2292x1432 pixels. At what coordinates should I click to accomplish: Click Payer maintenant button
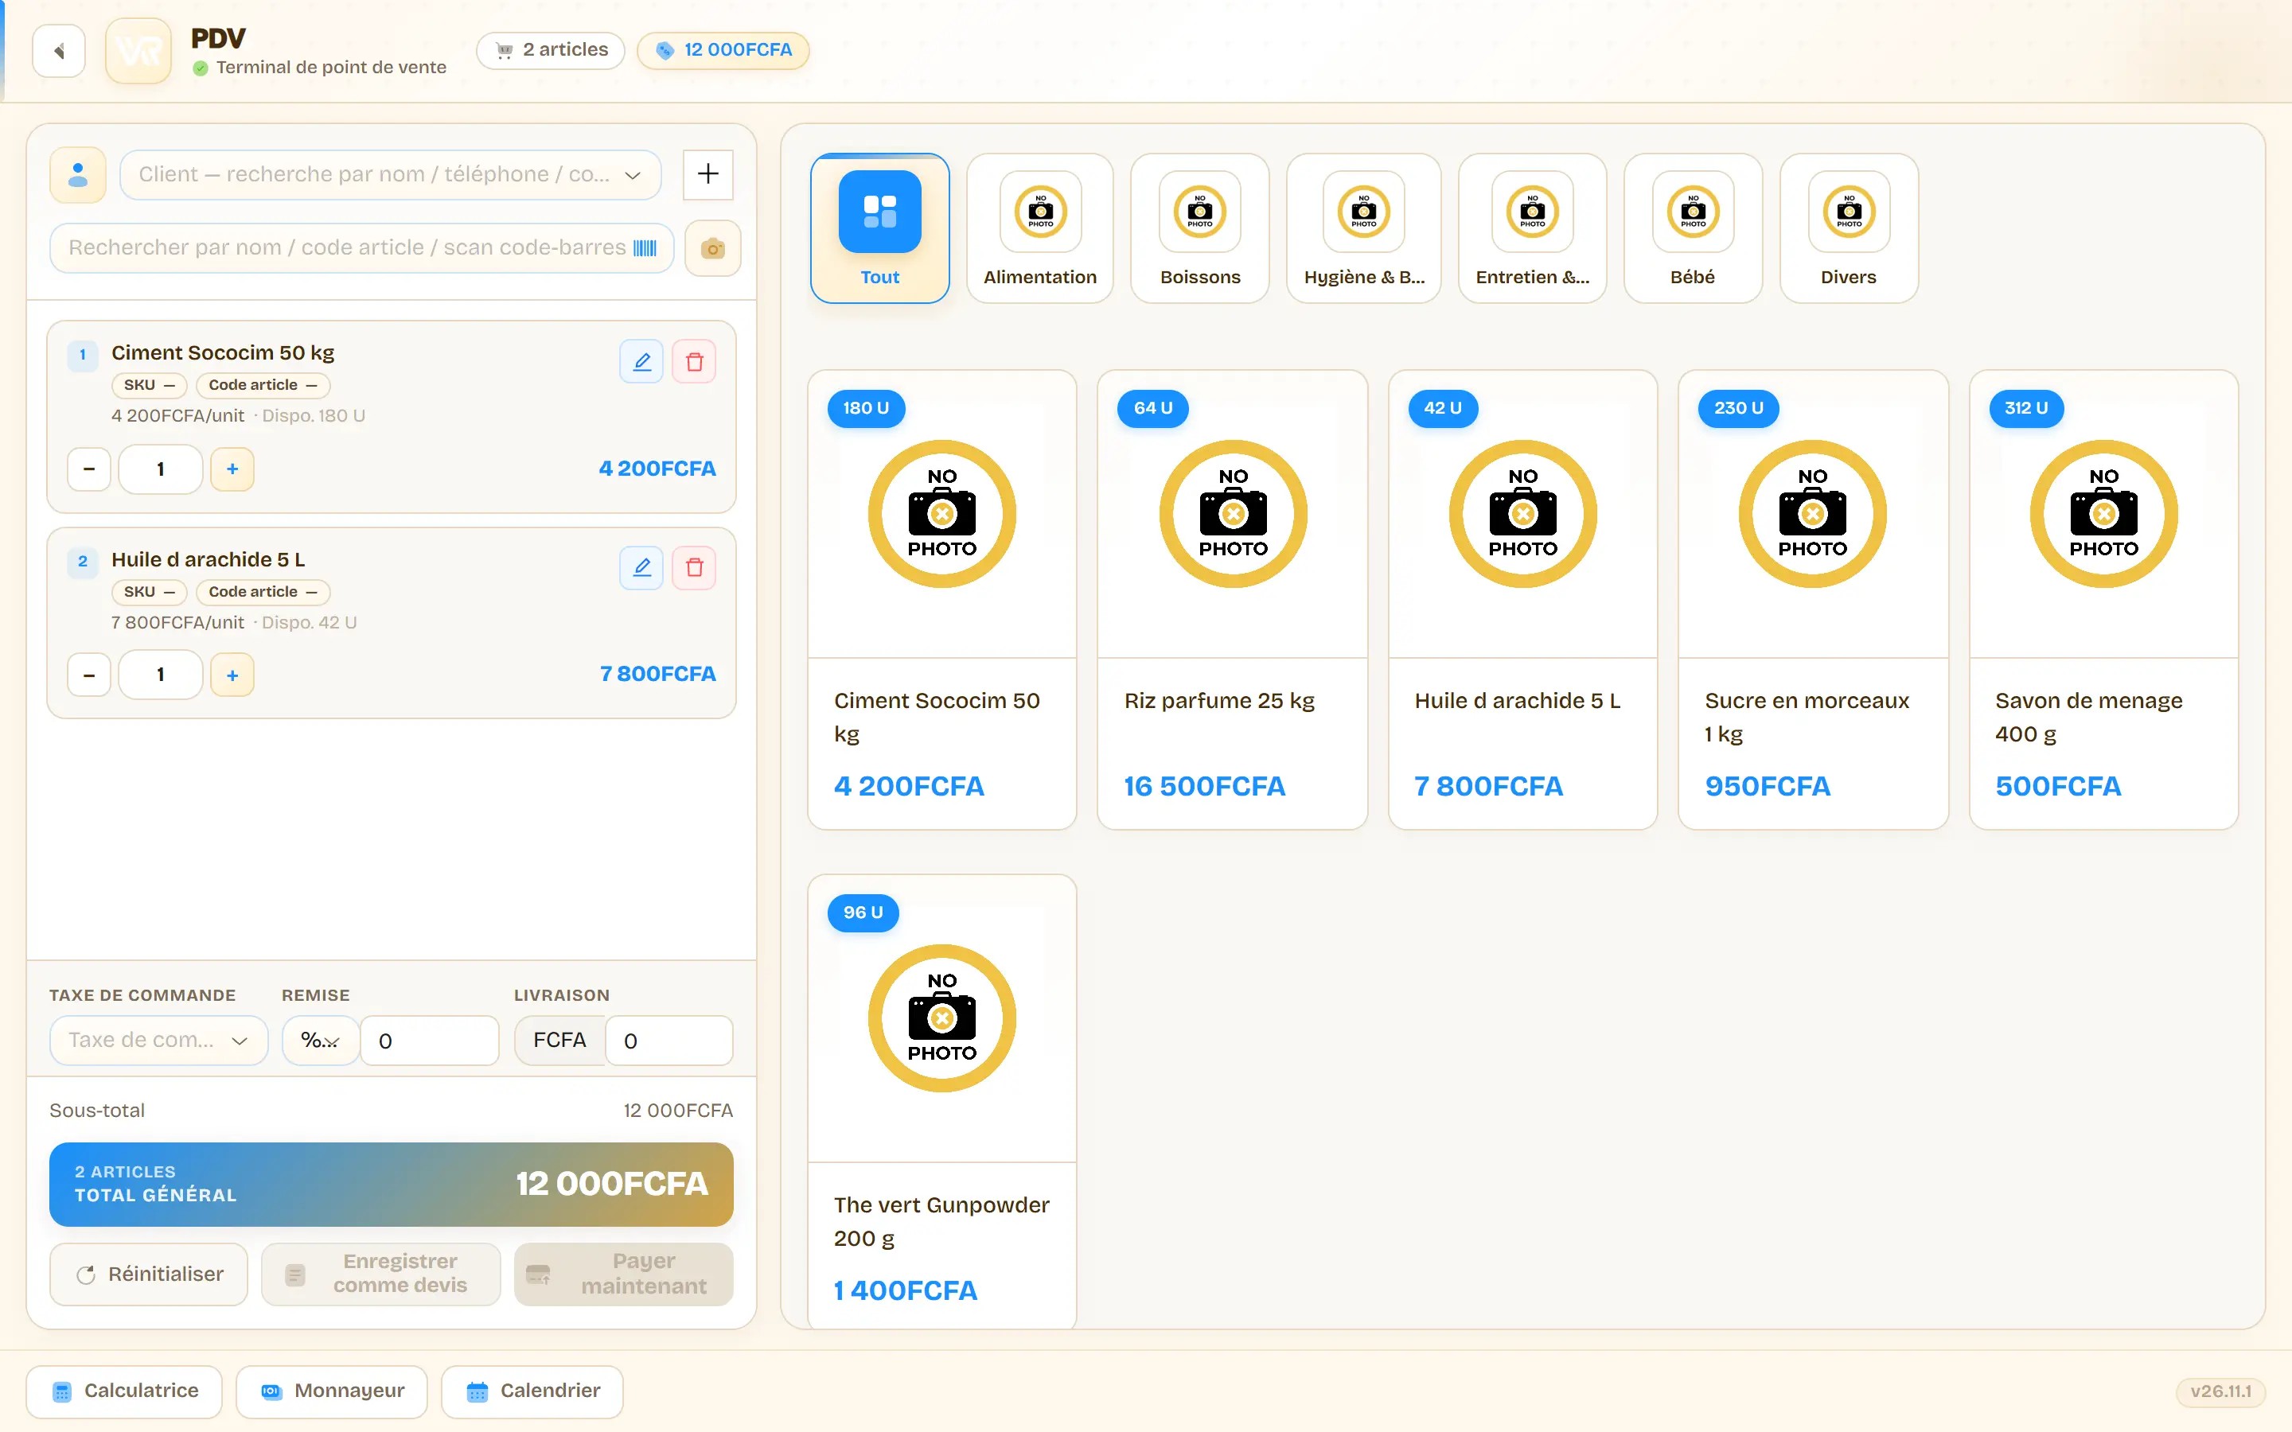[623, 1274]
